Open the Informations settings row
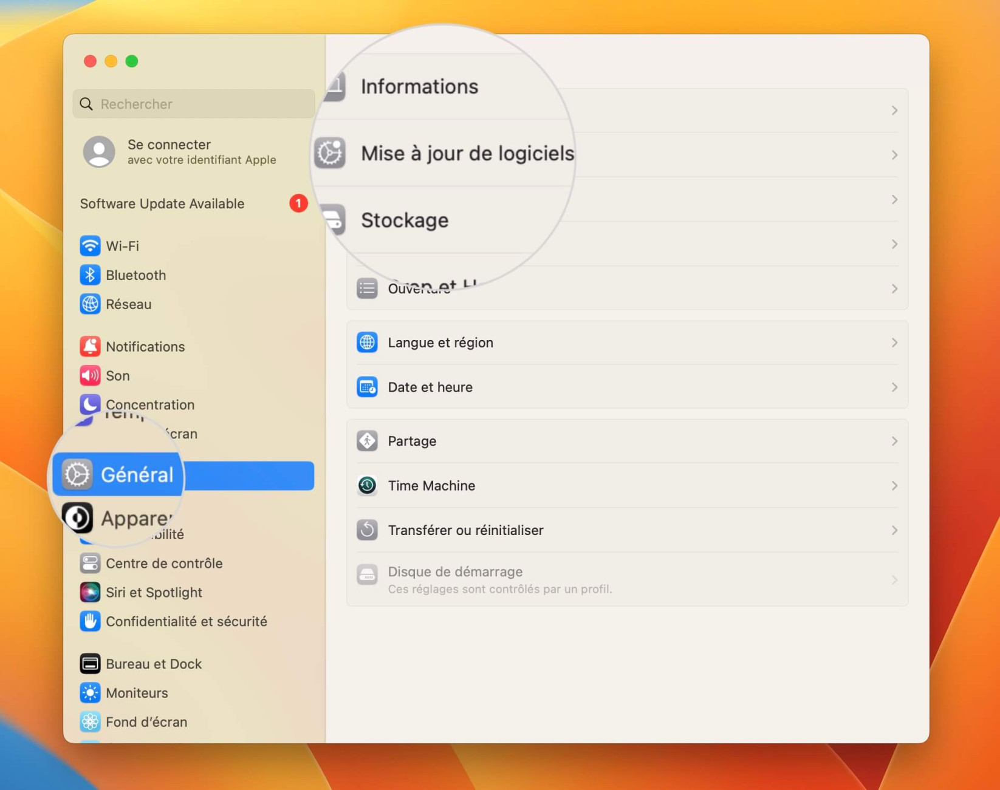The height and width of the screenshot is (790, 1000). point(419,86)
